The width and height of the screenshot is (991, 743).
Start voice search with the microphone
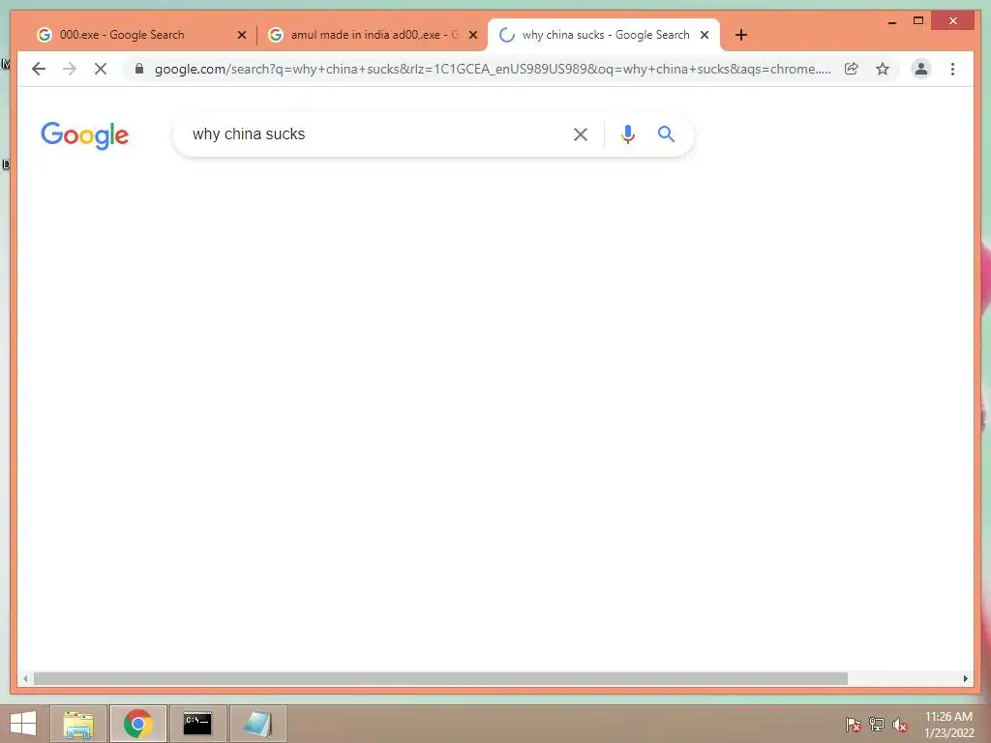click(627, 134)
